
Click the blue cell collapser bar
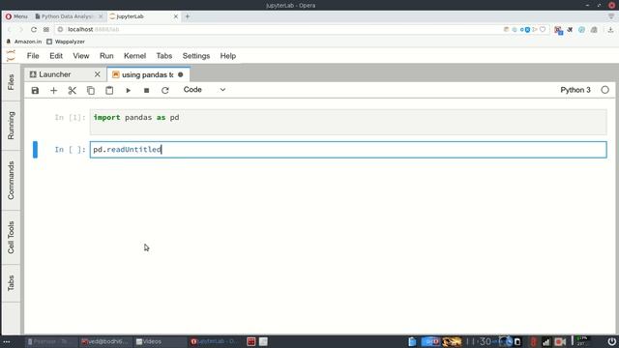point(35,150)
